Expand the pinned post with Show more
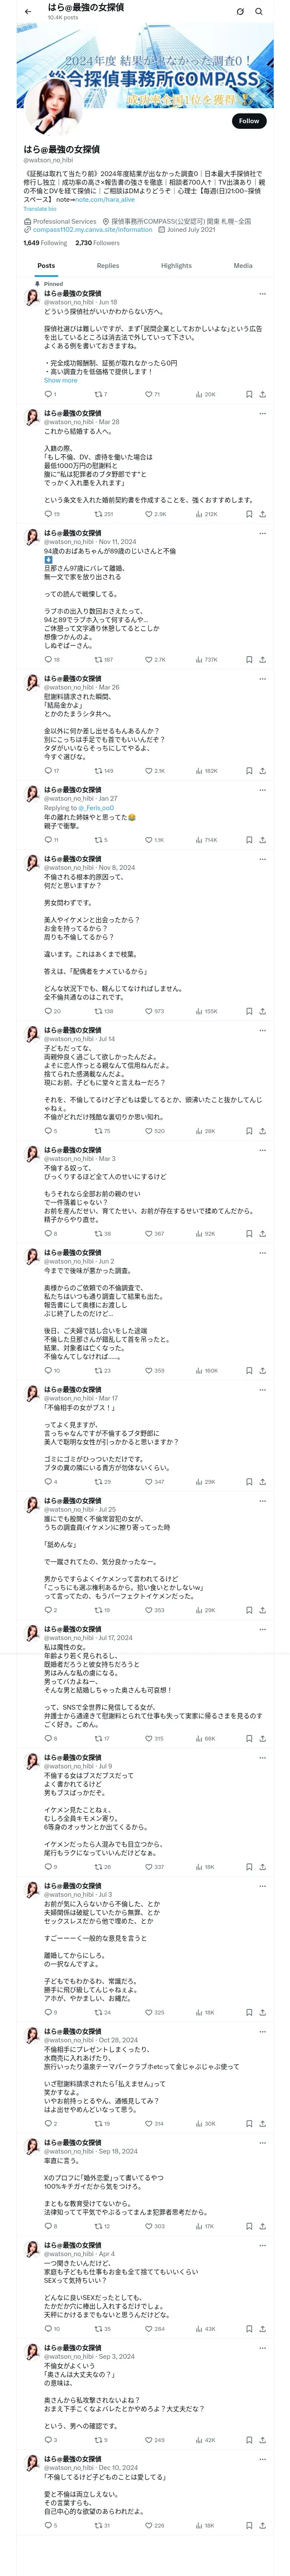290x2576 pixels. (60, 380)
